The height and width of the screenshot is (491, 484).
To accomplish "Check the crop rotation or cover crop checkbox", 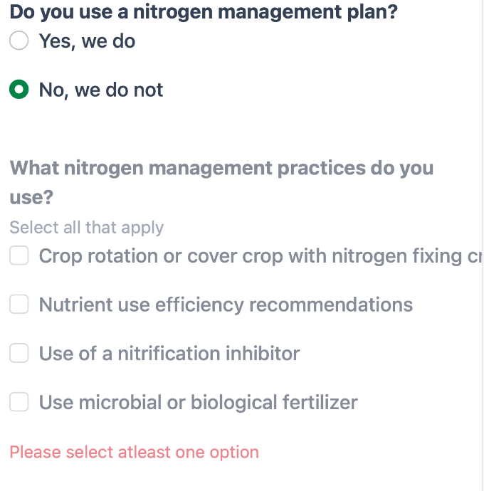I will tap(19, 256).
